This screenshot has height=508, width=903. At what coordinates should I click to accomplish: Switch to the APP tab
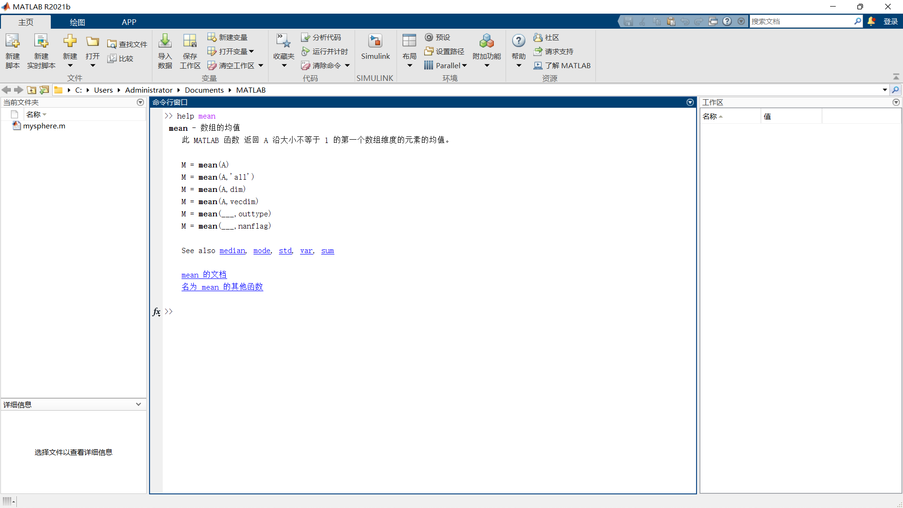point(129,22)
